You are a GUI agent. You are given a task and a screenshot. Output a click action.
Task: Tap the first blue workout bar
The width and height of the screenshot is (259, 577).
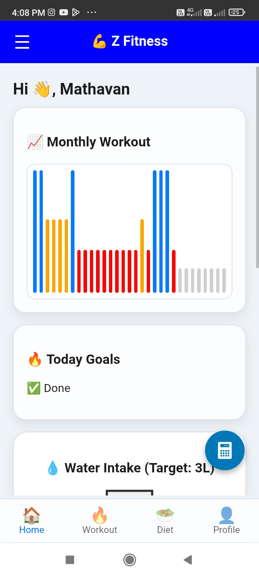35,231
